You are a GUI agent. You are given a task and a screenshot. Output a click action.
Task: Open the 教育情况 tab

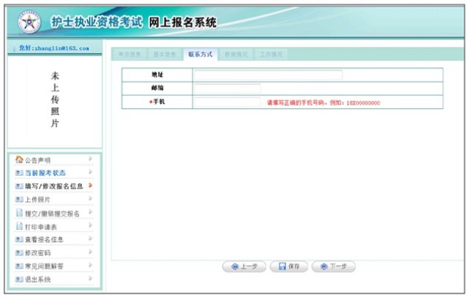tap(236, 54)
